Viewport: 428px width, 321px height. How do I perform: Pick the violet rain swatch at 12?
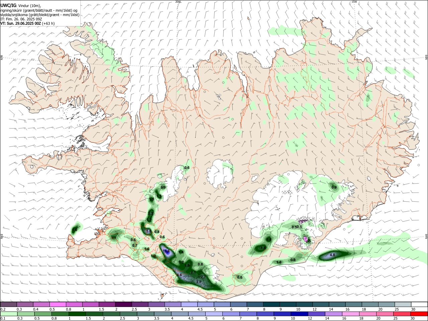(317, 314)
